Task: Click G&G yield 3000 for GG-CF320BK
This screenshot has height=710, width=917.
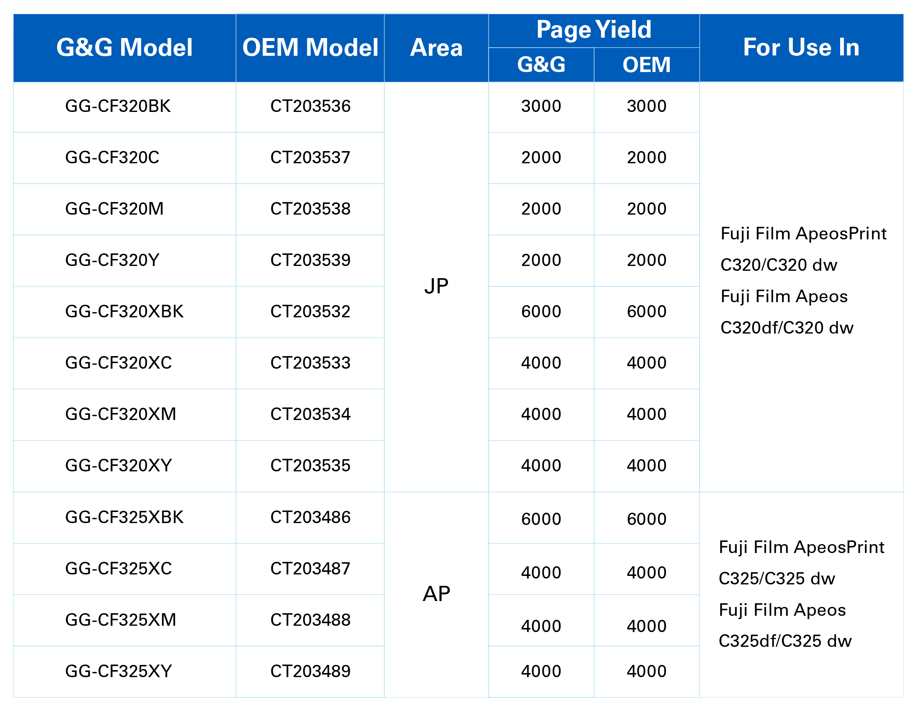Action: [x=541, y=106]
